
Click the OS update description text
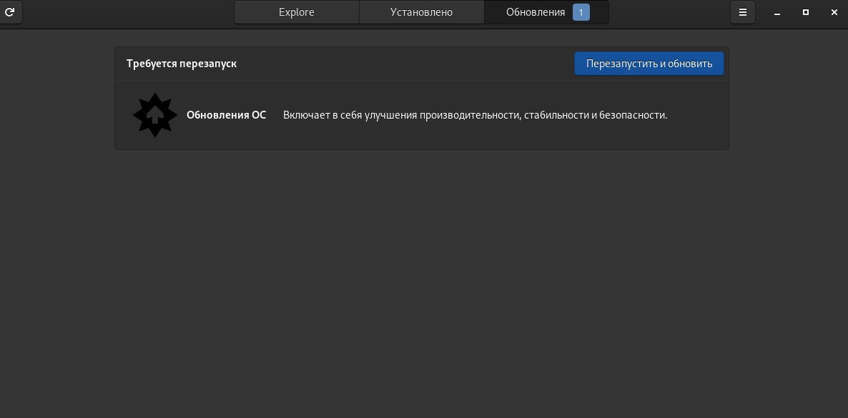coord(475,115)
